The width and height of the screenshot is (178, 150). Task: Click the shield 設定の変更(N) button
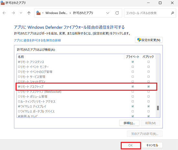pos(149,40)
